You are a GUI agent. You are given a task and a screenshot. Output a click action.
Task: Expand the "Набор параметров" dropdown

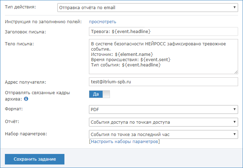pos(163,134)
